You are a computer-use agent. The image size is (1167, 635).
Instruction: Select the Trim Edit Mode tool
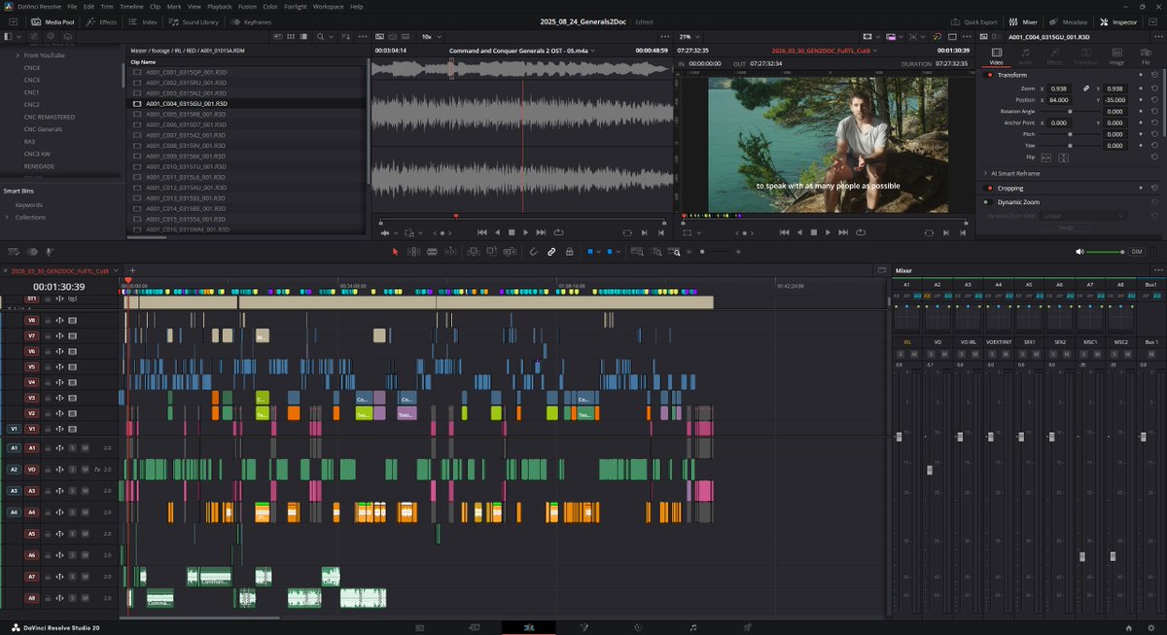click(x=414, y=252)
